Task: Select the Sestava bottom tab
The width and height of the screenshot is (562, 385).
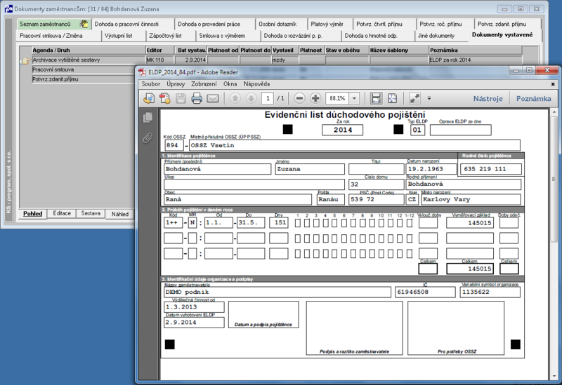Action: (x=91, y=213)
